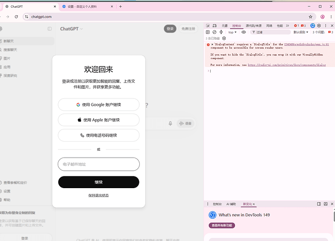Open the error's .js source file link
The height and width of the screenshot is (241, 335).
(x=306, y=45)
